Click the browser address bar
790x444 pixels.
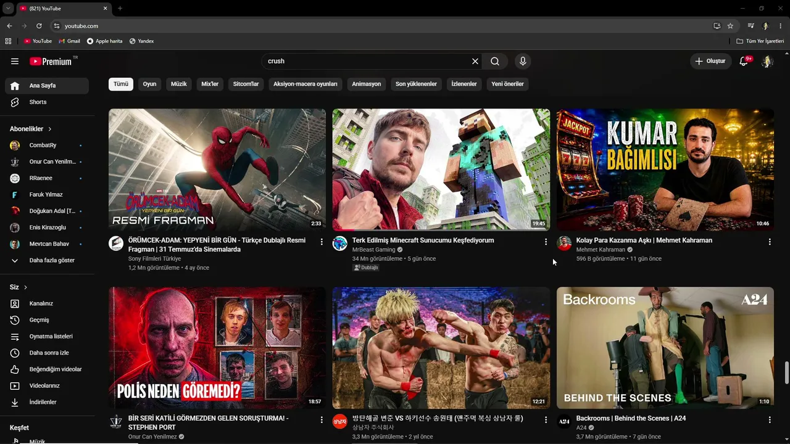383,26
